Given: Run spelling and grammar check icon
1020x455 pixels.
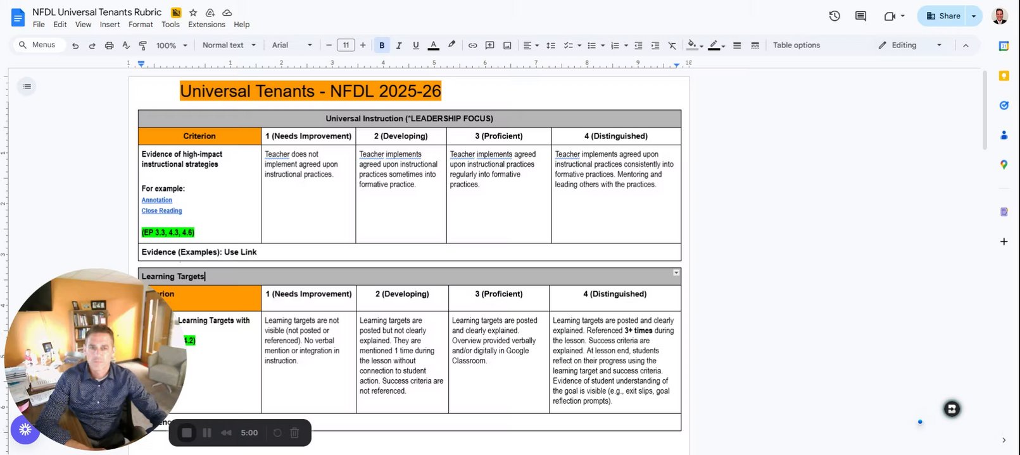Looking at the screenshot, I should (x=126, y=45).
